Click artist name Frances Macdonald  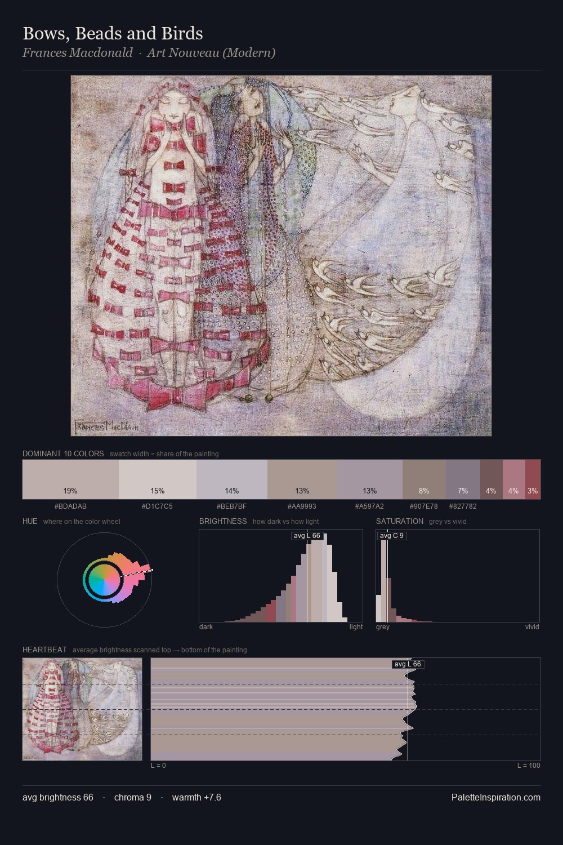(x=78, y=53)
